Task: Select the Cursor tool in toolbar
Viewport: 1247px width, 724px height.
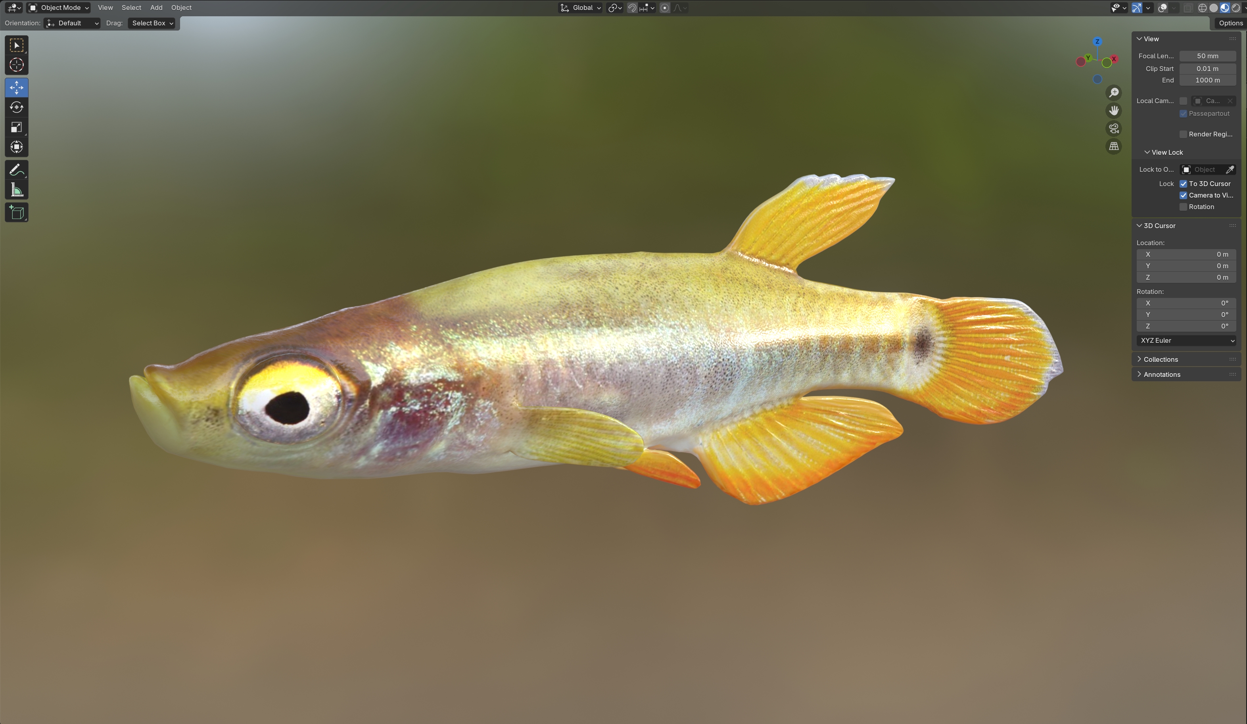Action: point(16,65)
